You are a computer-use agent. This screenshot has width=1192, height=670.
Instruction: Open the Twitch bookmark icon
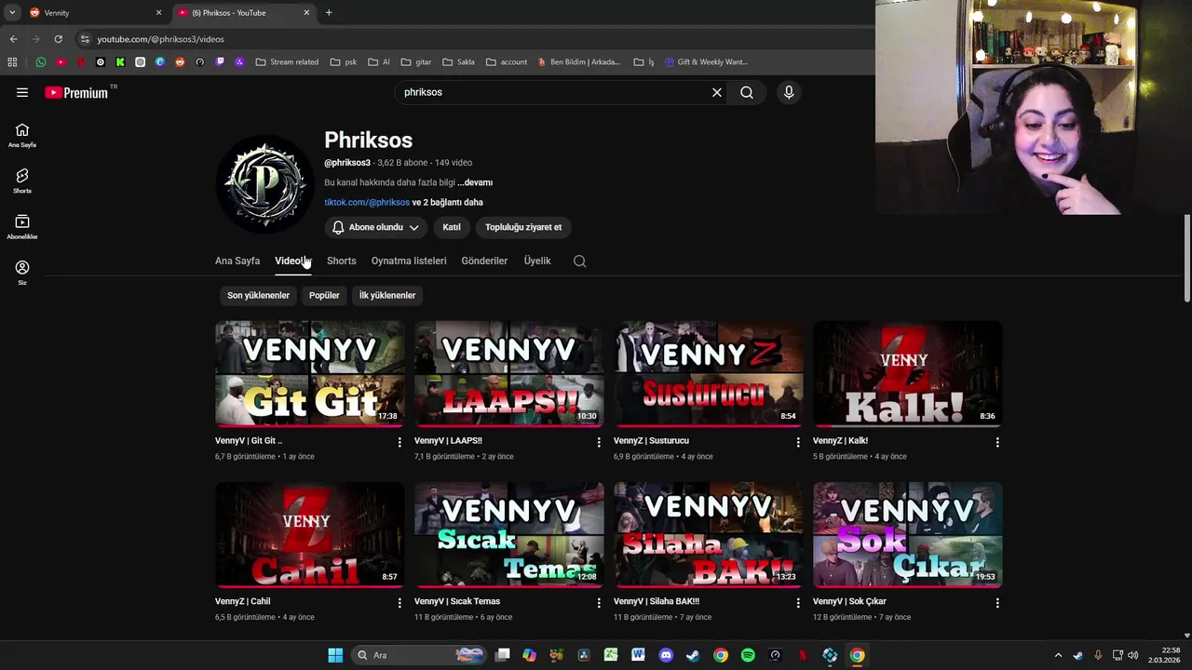[x=220, y=62]
